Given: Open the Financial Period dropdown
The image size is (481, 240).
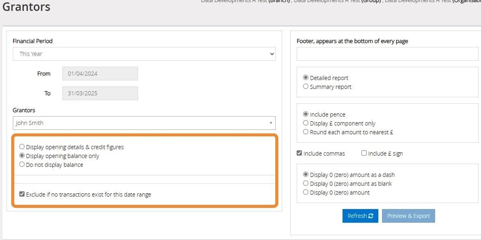Looking at the screenshot, I should pos(144,54).
